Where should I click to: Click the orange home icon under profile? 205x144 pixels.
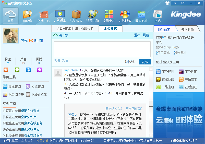6,70
